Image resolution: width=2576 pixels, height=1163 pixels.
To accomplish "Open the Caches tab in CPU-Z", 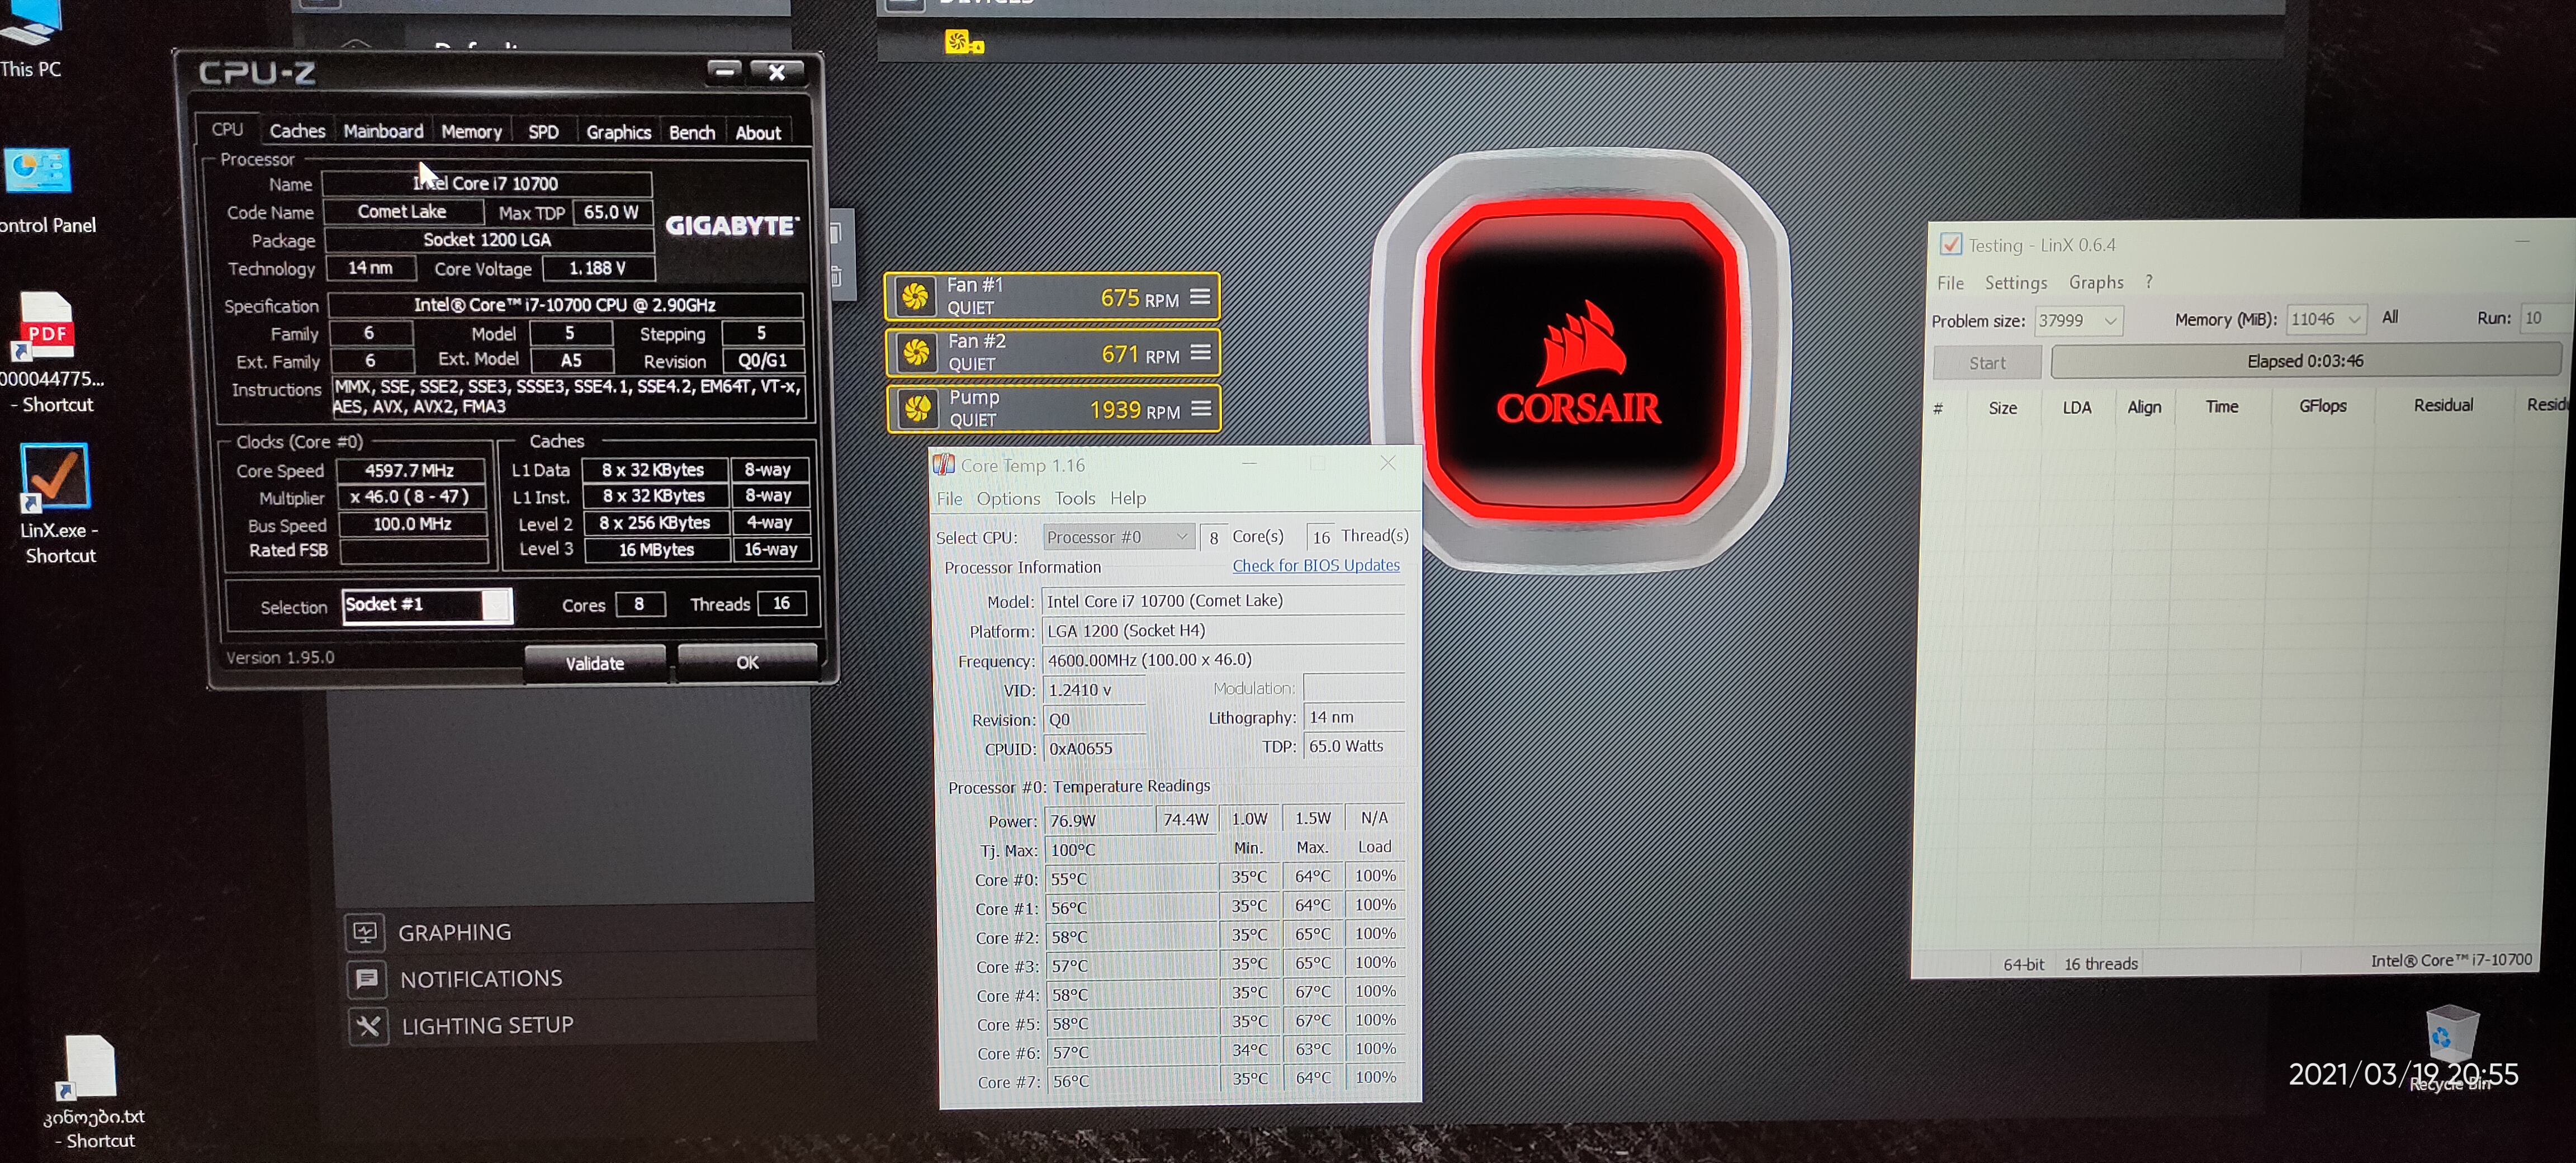I will point(297,131).
